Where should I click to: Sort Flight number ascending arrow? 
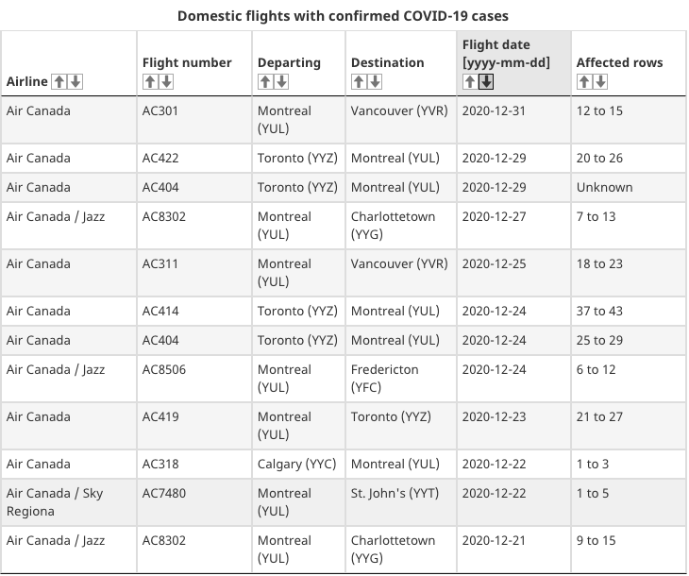point(150,82)
